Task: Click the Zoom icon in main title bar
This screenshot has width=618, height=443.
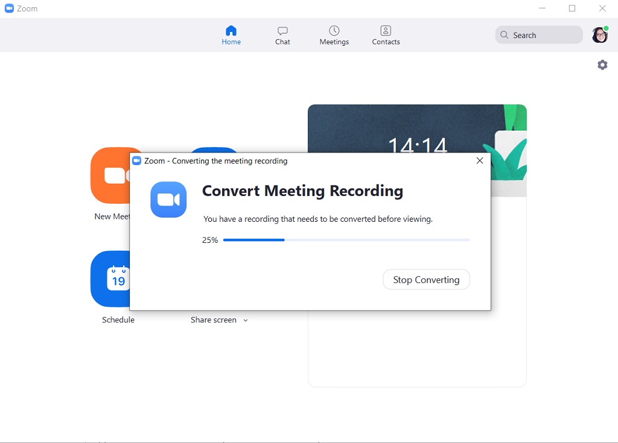Action: pos(9,8)
